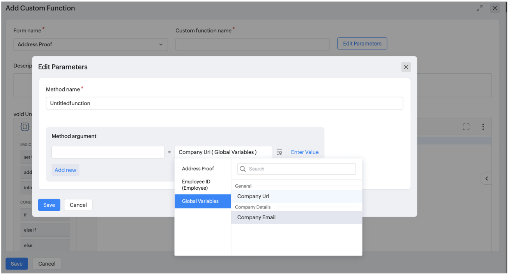Click the Add new button
This screenshot has width=509, height=275.
pos(65,170)
